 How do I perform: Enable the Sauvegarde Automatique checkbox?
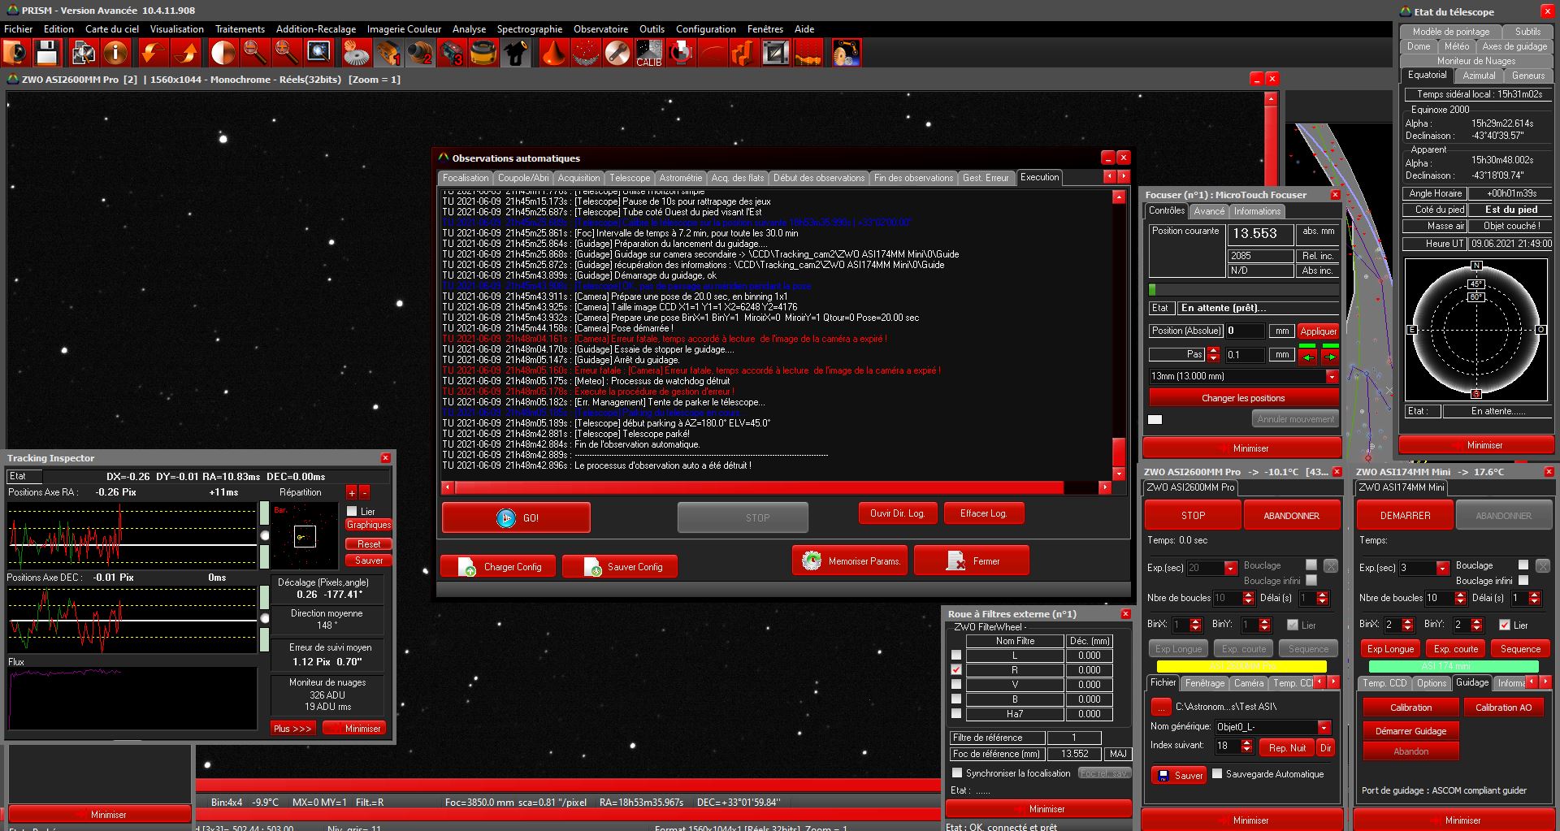click(x=1217, y=774)
